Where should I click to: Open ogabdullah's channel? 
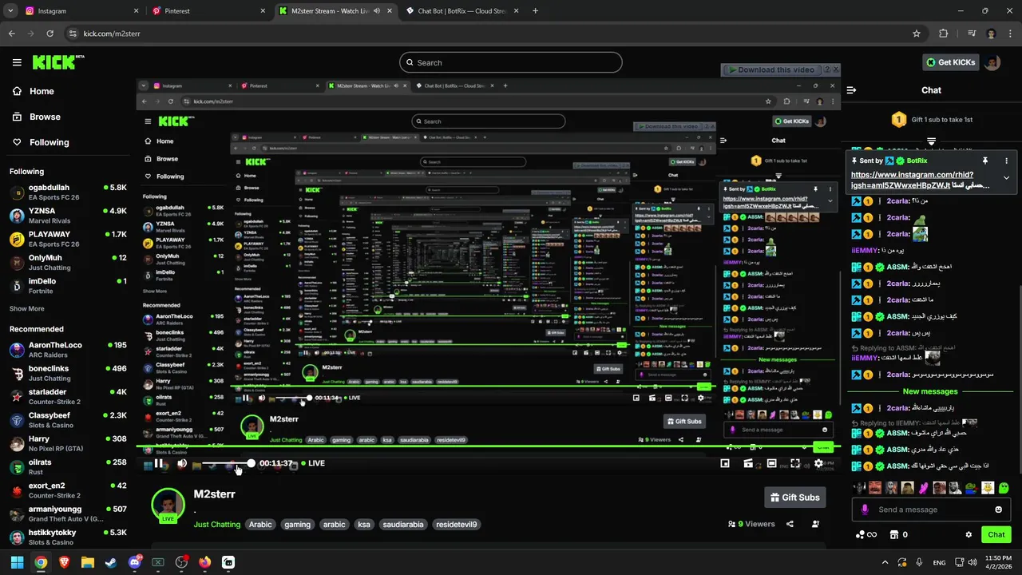68,192
